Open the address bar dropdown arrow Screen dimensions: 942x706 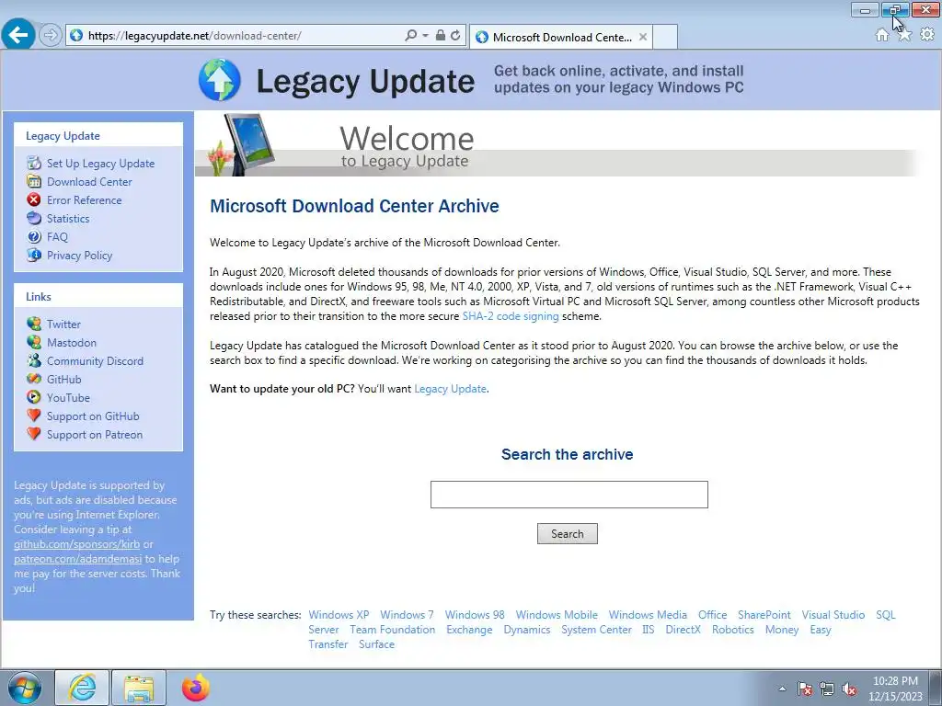tap(425, 36)
